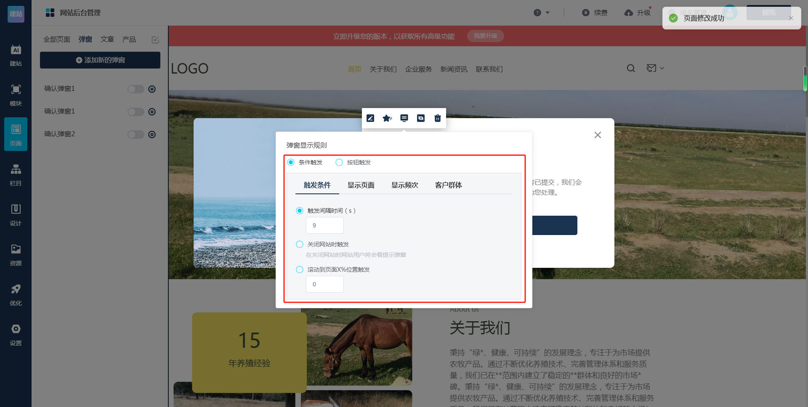Image resolution: width=808 pixels, height=407 pixels.
Task: Switch to the 触发条件 tab
Action: coord(317,185)
